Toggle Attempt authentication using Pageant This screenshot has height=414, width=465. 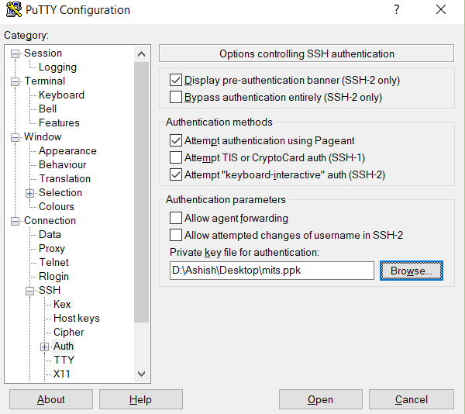pyautogui.click(x=176, y=140)
